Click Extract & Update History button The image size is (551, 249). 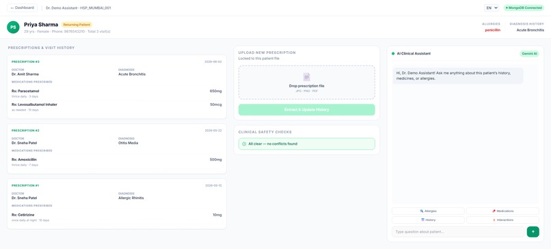[307, 110]
